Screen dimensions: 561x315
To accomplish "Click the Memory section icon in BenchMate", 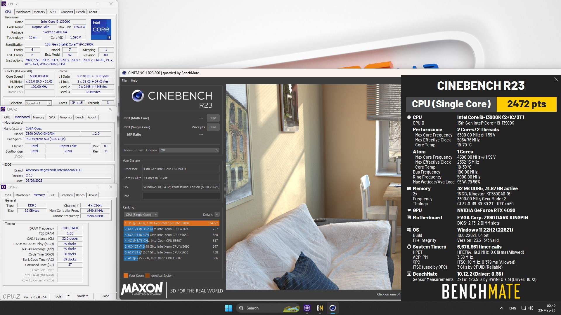I will [x=409, y=188].
